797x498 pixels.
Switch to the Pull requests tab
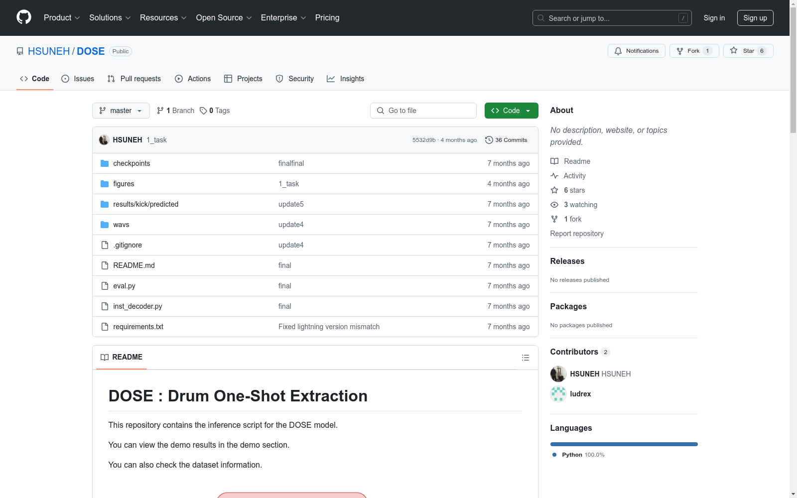134,79
